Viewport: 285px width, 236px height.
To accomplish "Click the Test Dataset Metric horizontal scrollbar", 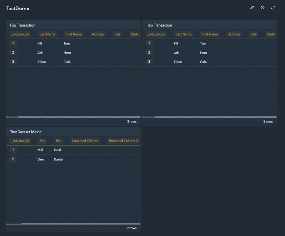I will pos(14,223).
